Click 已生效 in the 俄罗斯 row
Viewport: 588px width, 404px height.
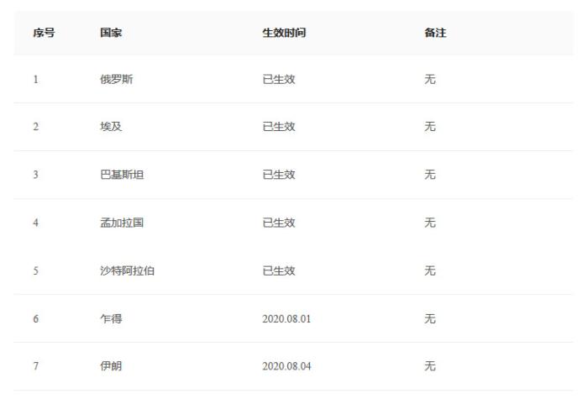[x=279, y=80]
